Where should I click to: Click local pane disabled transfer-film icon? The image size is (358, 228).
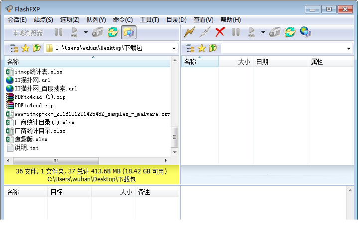98,32
